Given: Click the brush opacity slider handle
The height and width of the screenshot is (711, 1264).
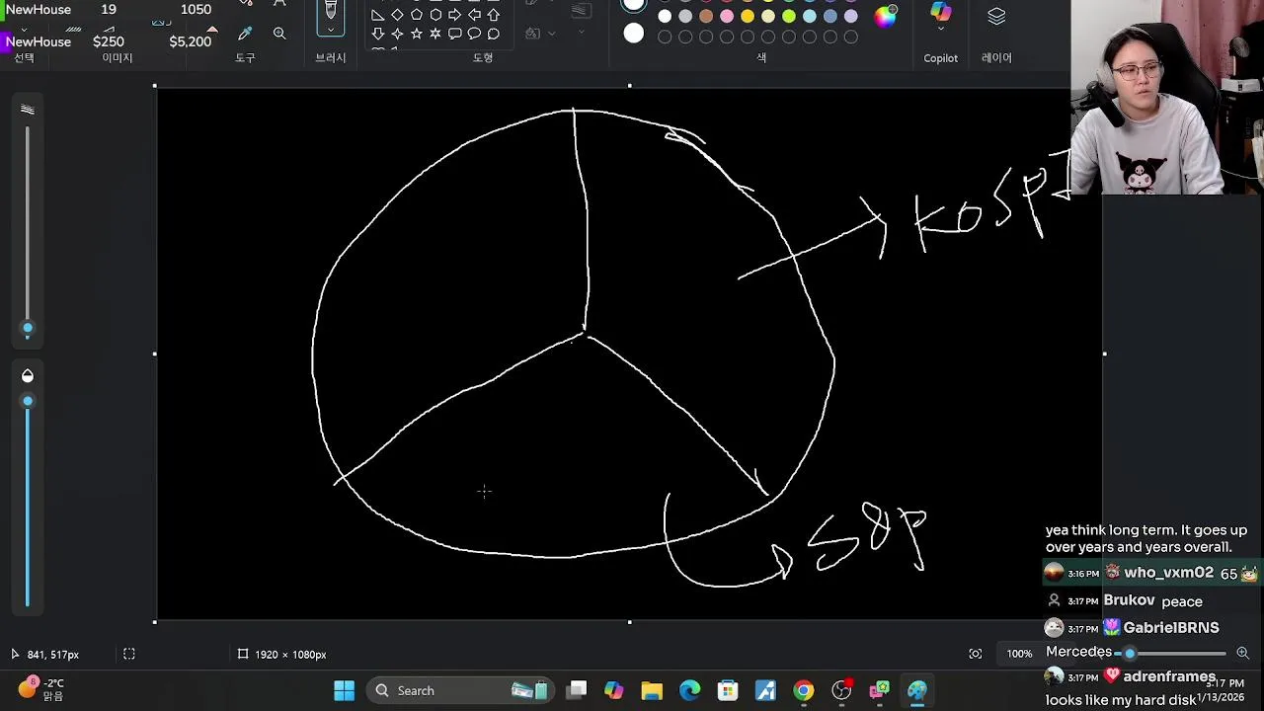Looking at the screenshot, I should pos(28,401).
